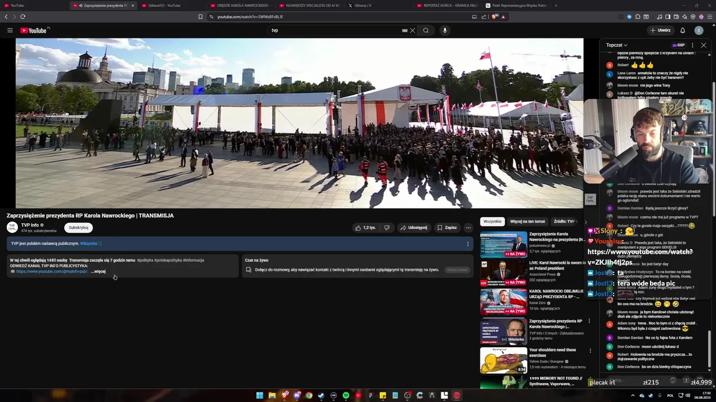716x402 pixels.
Task: Open Spotify from taskbar
Action: [346, 395]
